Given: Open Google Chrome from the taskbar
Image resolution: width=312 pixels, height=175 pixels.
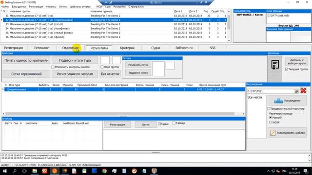Looking at the screenshot, I should click(104, 171).
